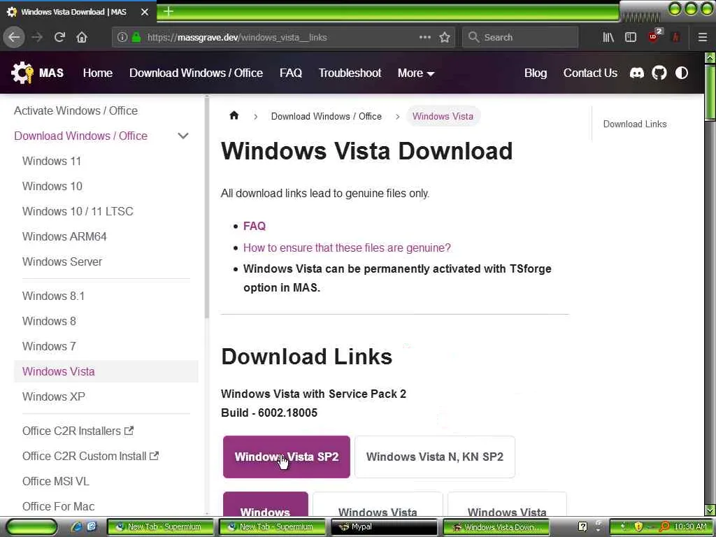Click the site information icon in address bar
The height and width of the screenshot is (537, 716).
pyautogui.click(x=122, y=37)
